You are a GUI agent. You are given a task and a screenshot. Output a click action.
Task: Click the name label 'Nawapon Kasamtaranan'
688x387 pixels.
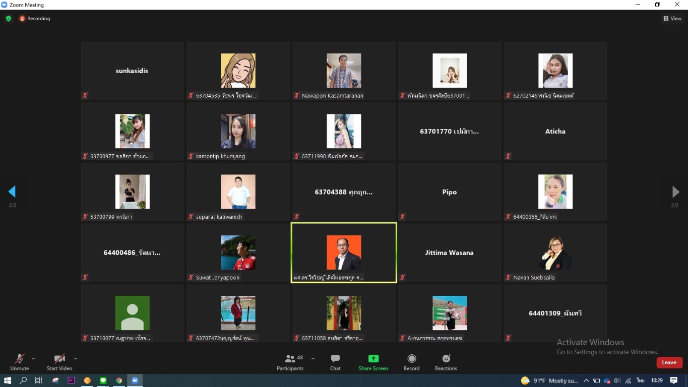tap(333, 96)
